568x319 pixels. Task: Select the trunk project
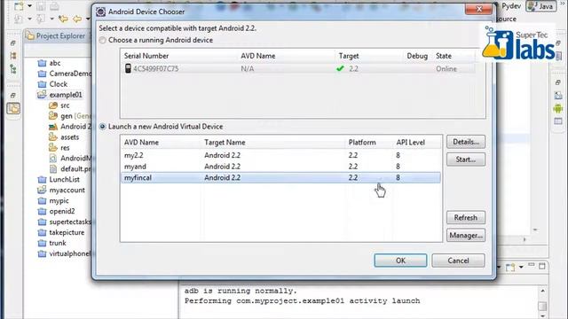(x=52, y=243)
